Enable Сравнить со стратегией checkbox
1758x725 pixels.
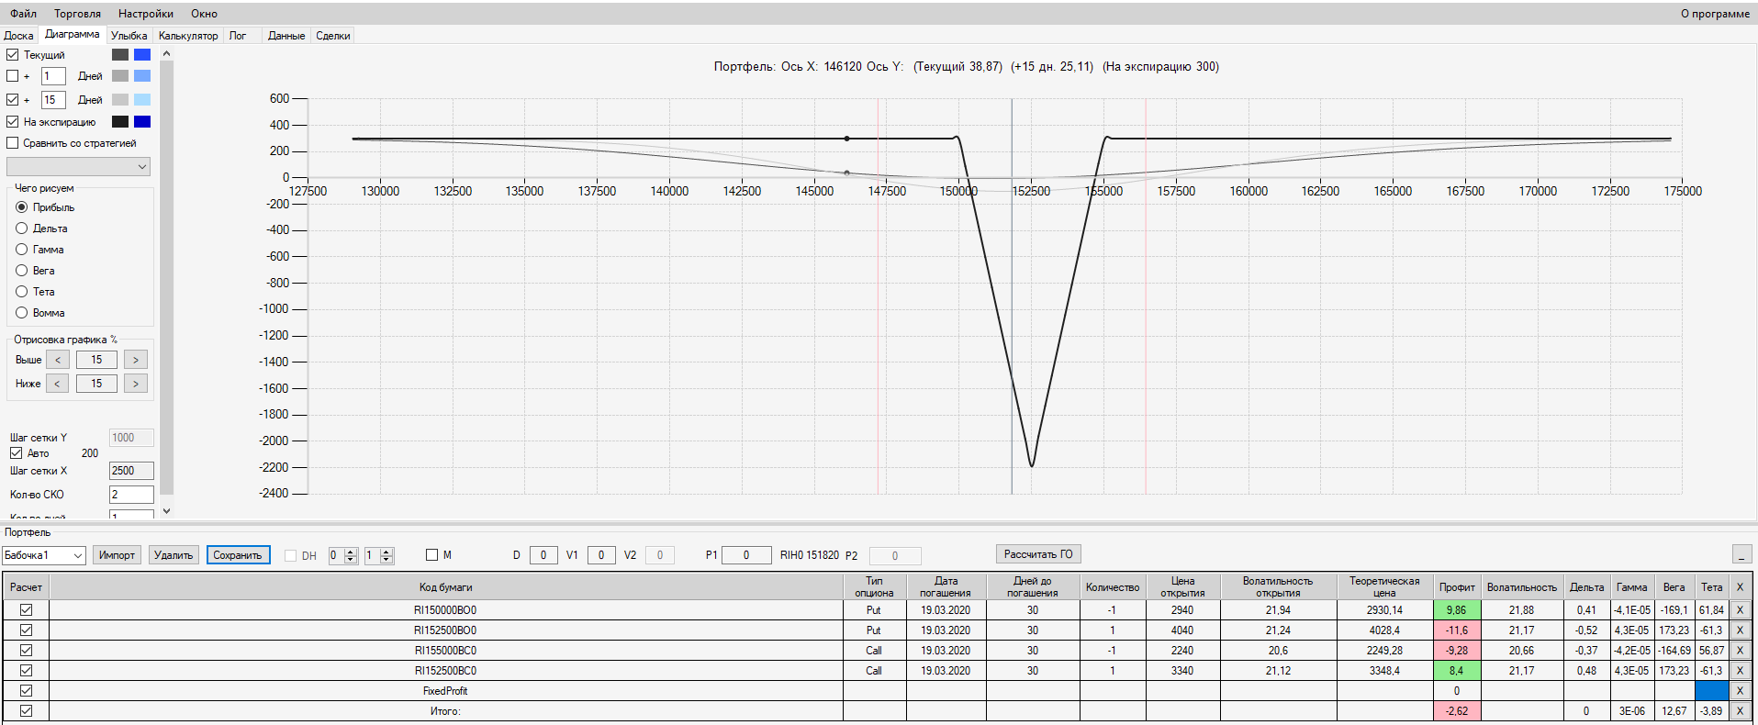(x=13, y=143)
